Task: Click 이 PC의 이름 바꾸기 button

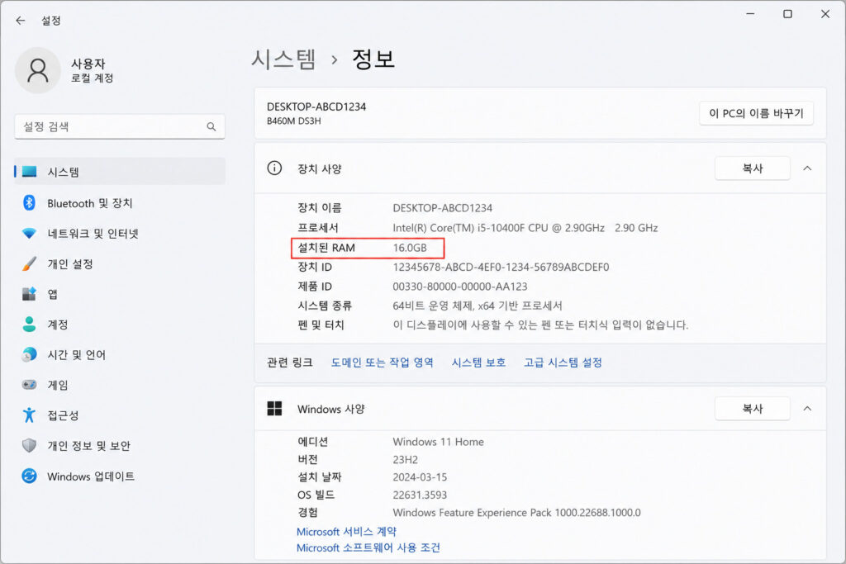Action: 756,113
